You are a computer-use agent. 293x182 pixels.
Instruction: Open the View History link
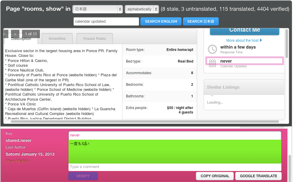17,161
